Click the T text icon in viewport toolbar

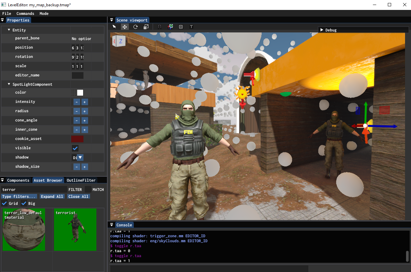coord(191,27)
